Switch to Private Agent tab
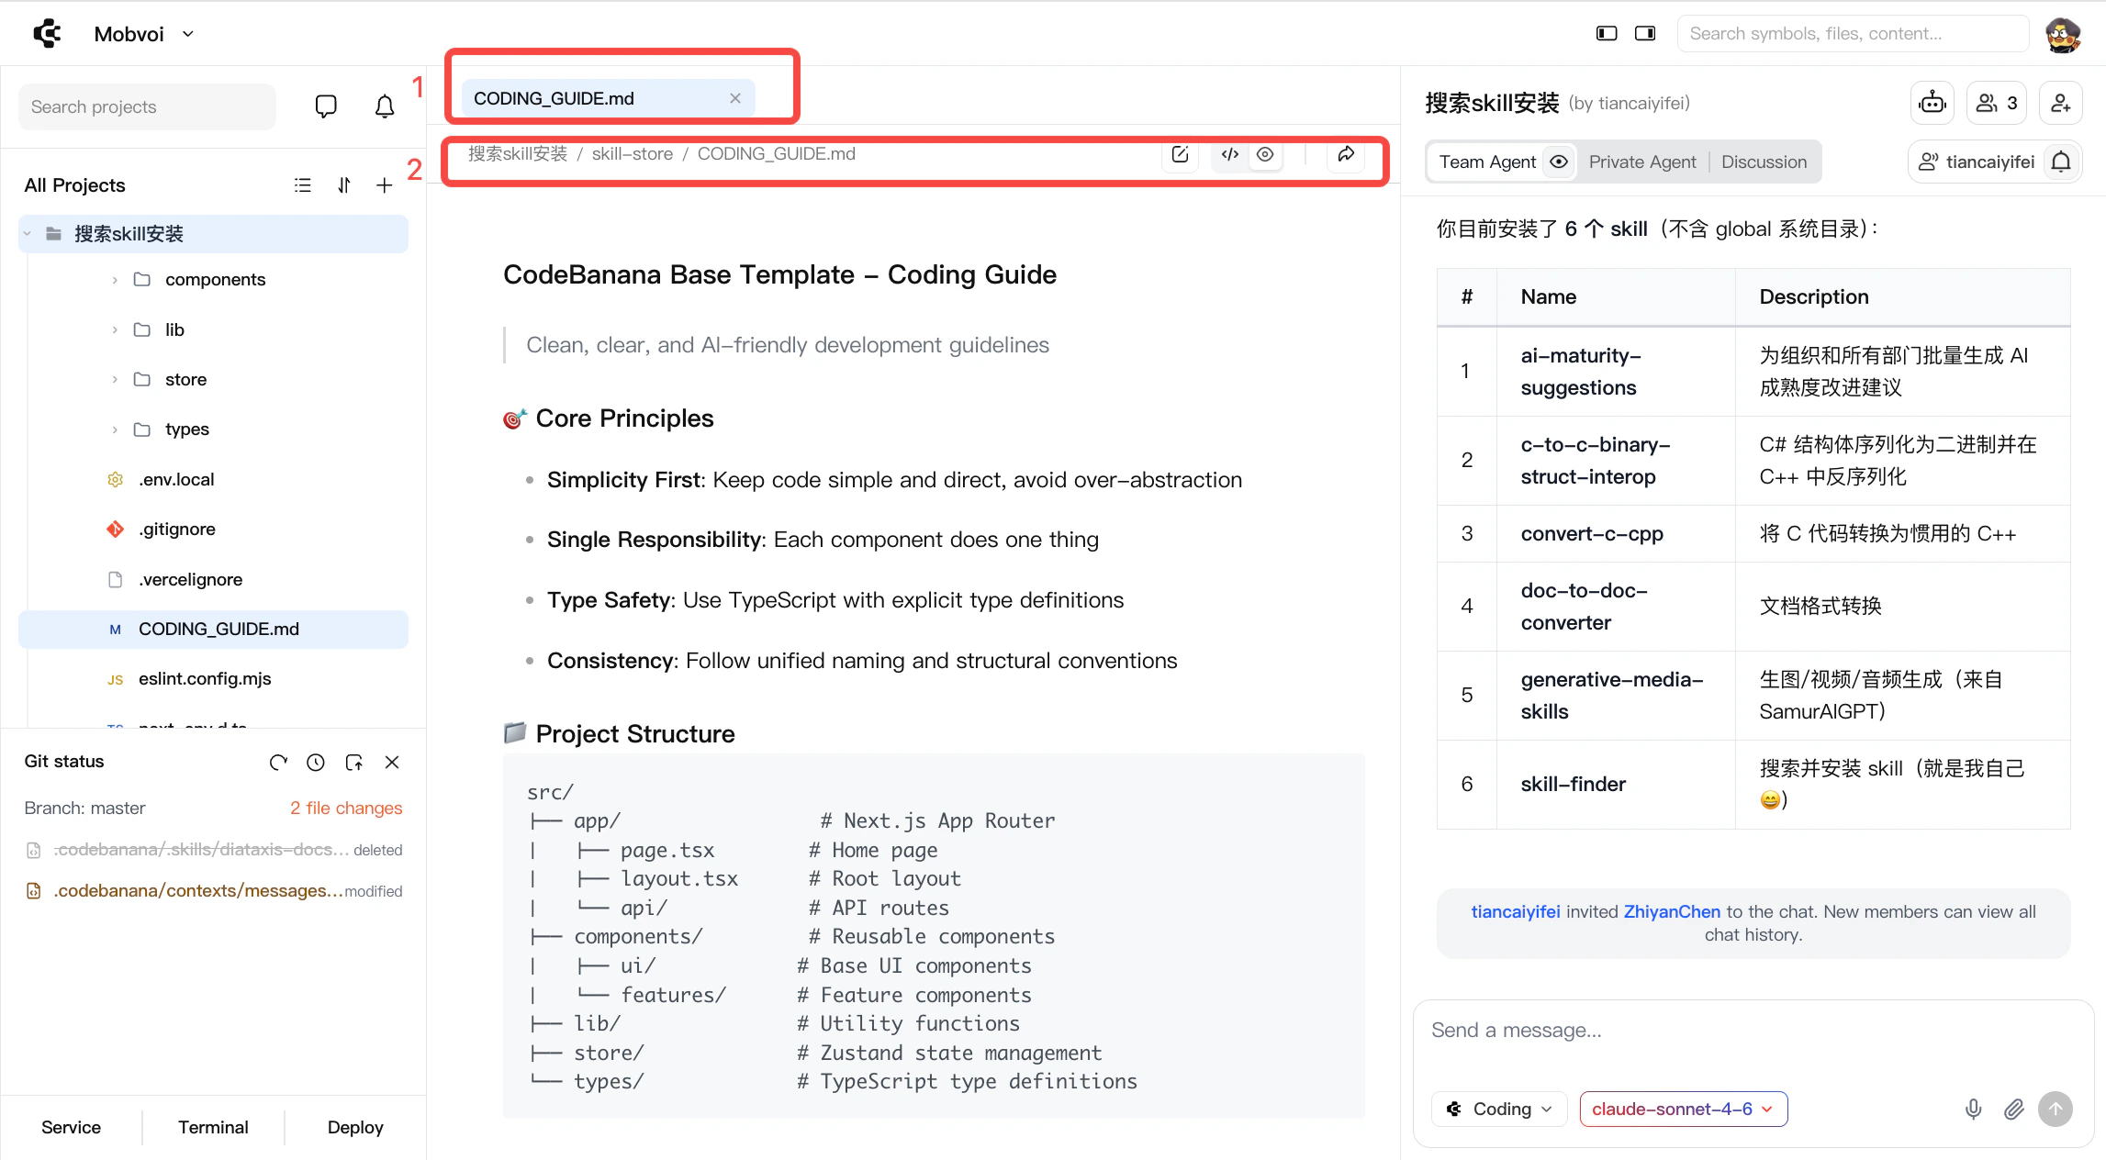This screenshot has width=2106, height=1160. click(x=1641, y=162)
